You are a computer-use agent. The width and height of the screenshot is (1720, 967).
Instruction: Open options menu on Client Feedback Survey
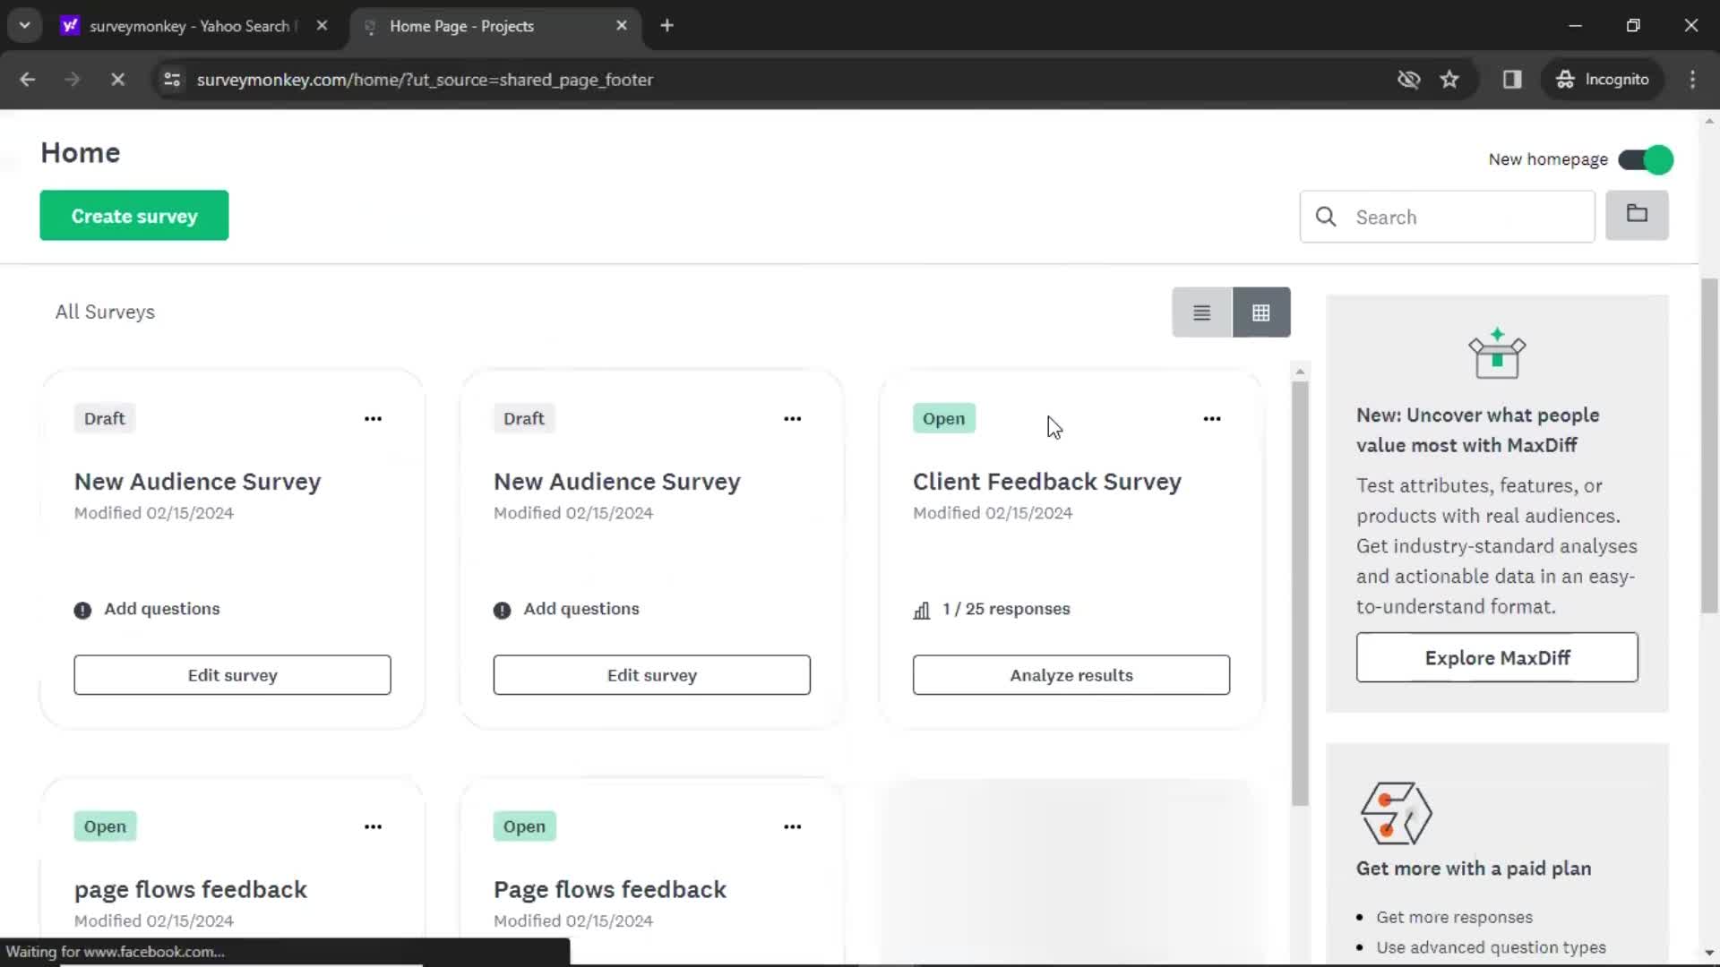[x=1211, y=419]
